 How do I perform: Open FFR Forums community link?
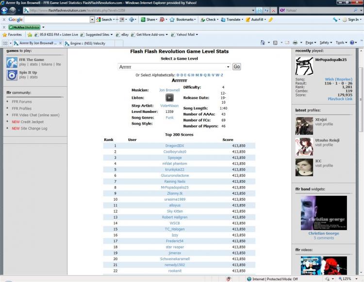(x=22, y=102)
